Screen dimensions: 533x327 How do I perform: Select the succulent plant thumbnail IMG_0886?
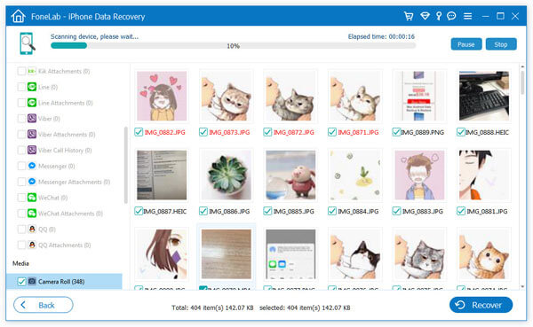coord(227,175)
